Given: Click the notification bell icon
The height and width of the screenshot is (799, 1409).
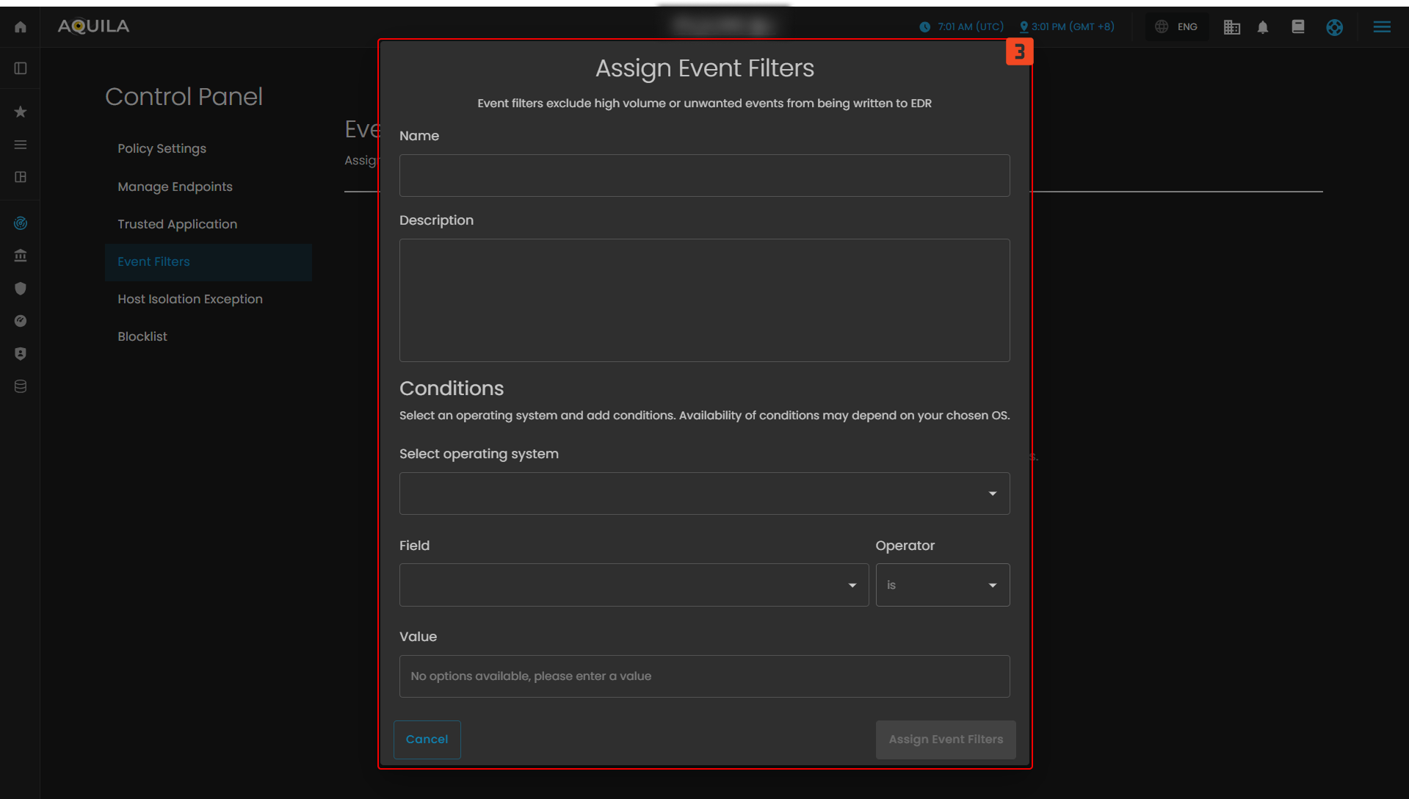Looking at the screenshot, I should click(1263, 27).
